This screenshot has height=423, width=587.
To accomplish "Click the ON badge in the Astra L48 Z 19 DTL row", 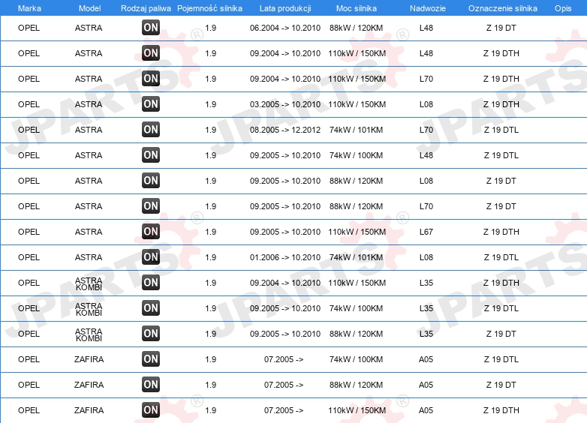I will pos(151,154).
